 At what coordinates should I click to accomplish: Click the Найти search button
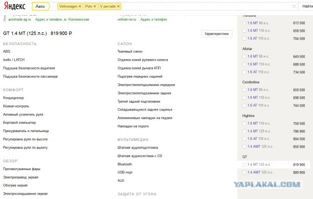307,6
